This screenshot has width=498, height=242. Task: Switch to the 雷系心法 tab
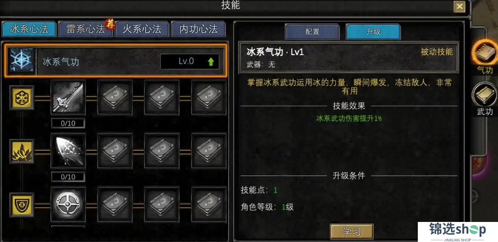pos(85,29)
